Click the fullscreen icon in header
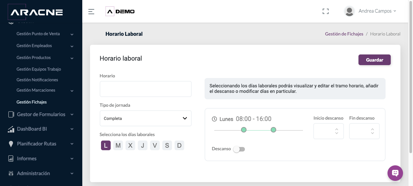This screenshot has width=413, height=186. [x=326, y=12]
